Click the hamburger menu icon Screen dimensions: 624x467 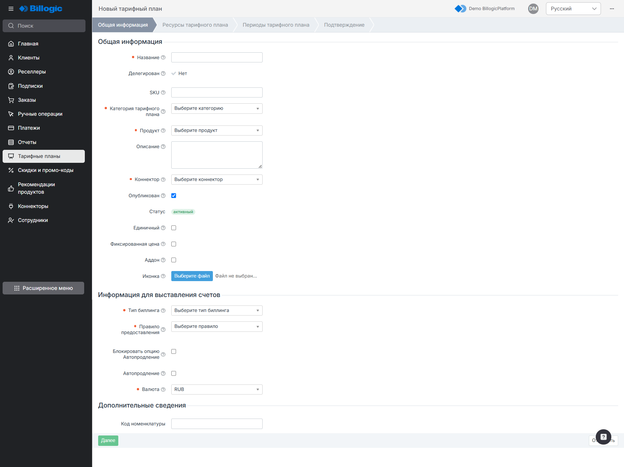coord(11,9)
